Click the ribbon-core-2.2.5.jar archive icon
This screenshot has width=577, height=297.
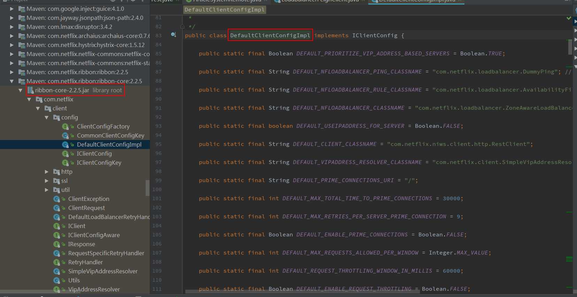30,90
